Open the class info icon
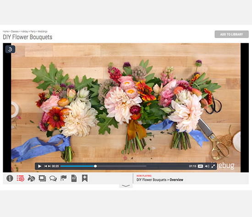Viewport: 252px width, 217px height. (10, 178)
